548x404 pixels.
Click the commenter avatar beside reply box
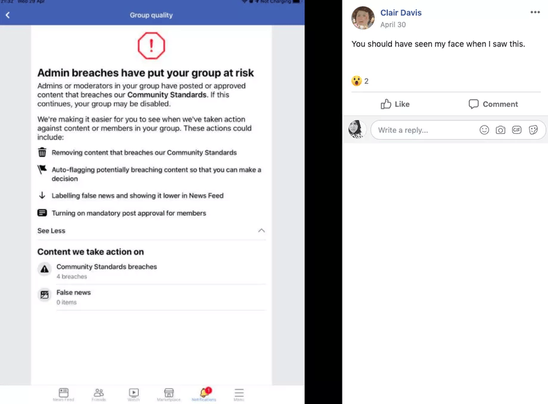[357, 129]
